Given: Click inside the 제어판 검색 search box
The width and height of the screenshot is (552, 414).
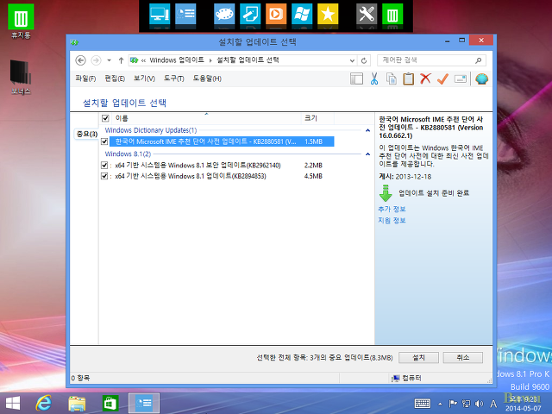Looking at the screenshot, I should click(426, 60).
